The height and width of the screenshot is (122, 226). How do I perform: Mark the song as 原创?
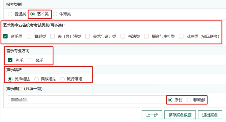(x=170, y=100)
